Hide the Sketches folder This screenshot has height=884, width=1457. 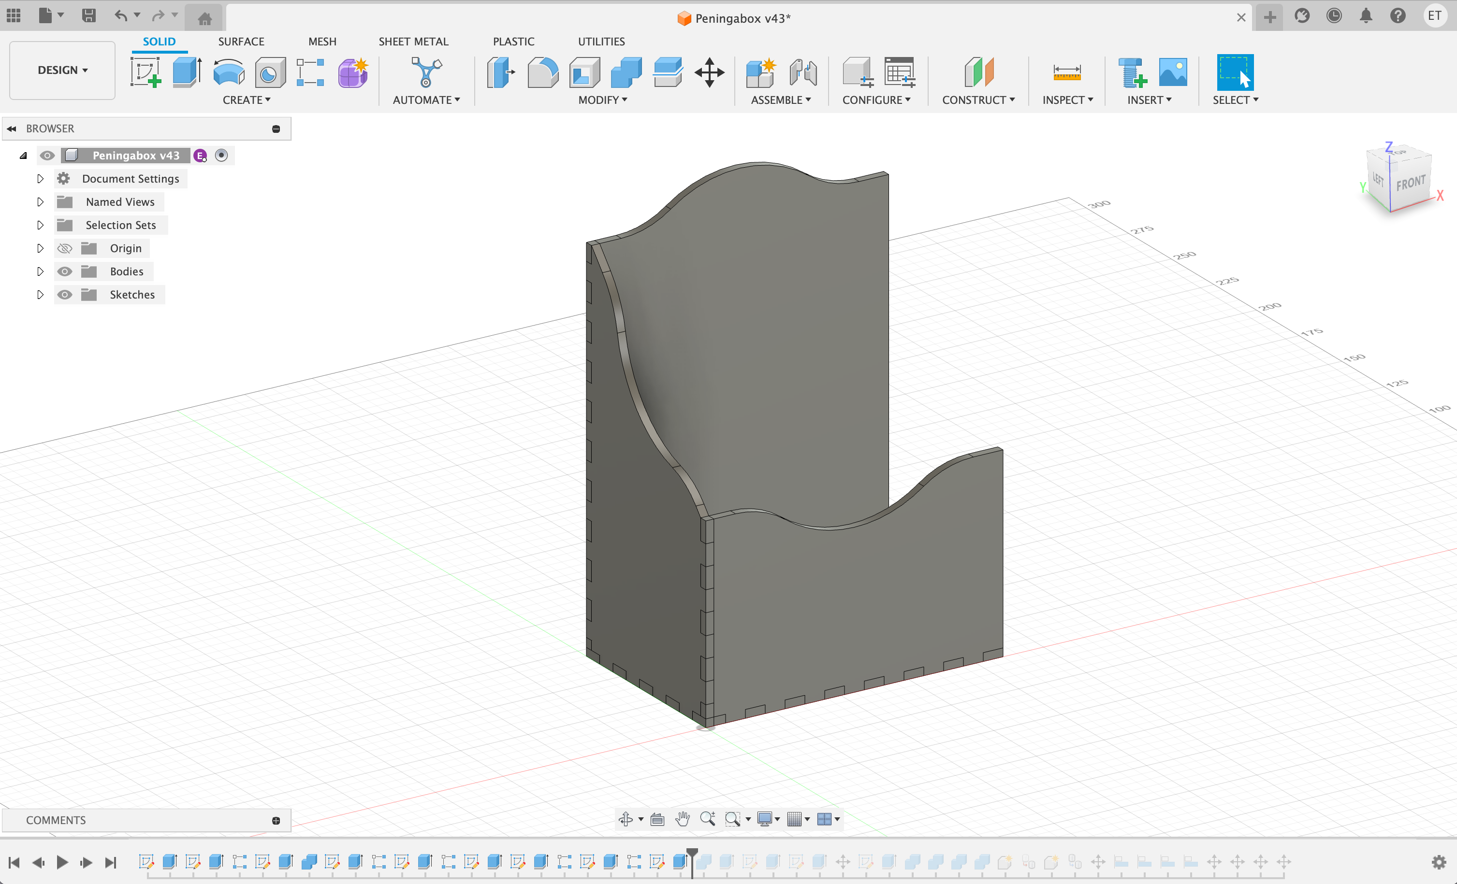click(x=64, y=294)
